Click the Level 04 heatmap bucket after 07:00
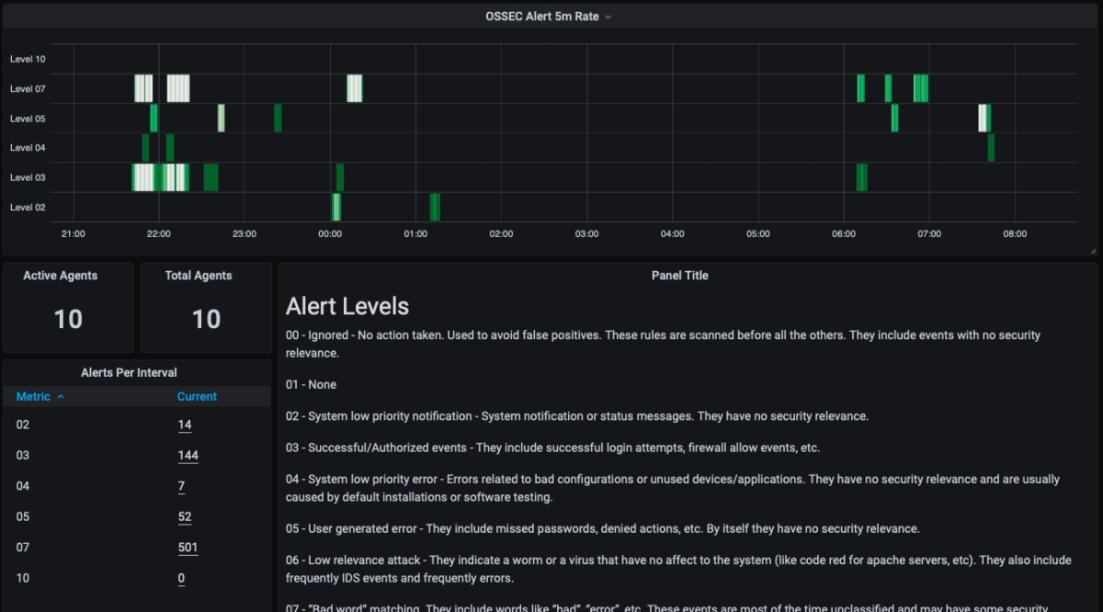Viewport: 1103px width, 612px height. pos(991,147)
